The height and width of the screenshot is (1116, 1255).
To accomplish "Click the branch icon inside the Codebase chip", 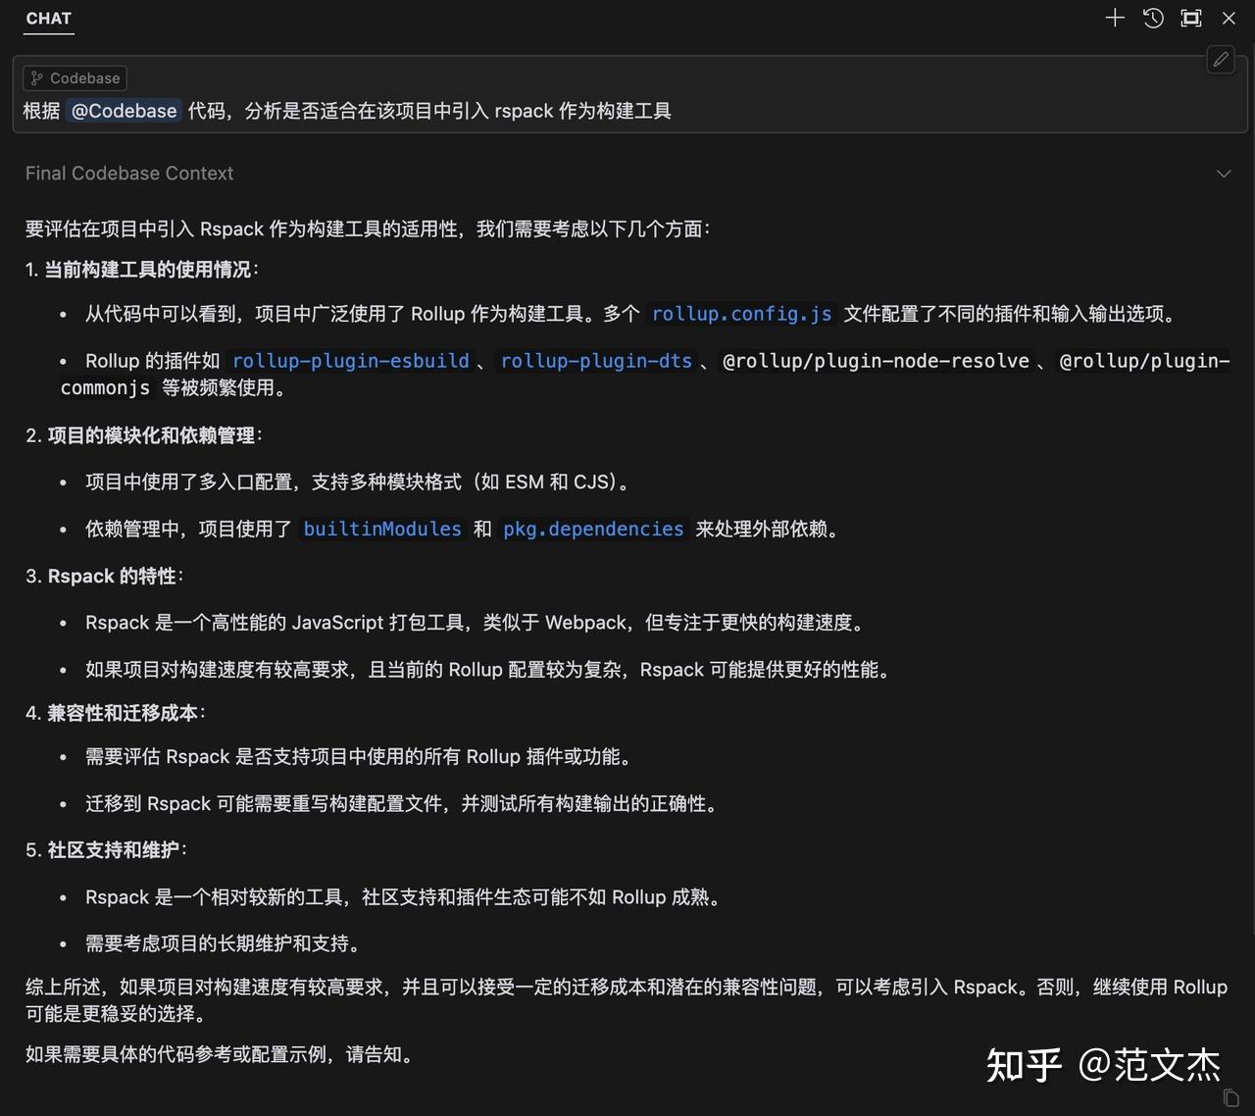I will (36, 77).
